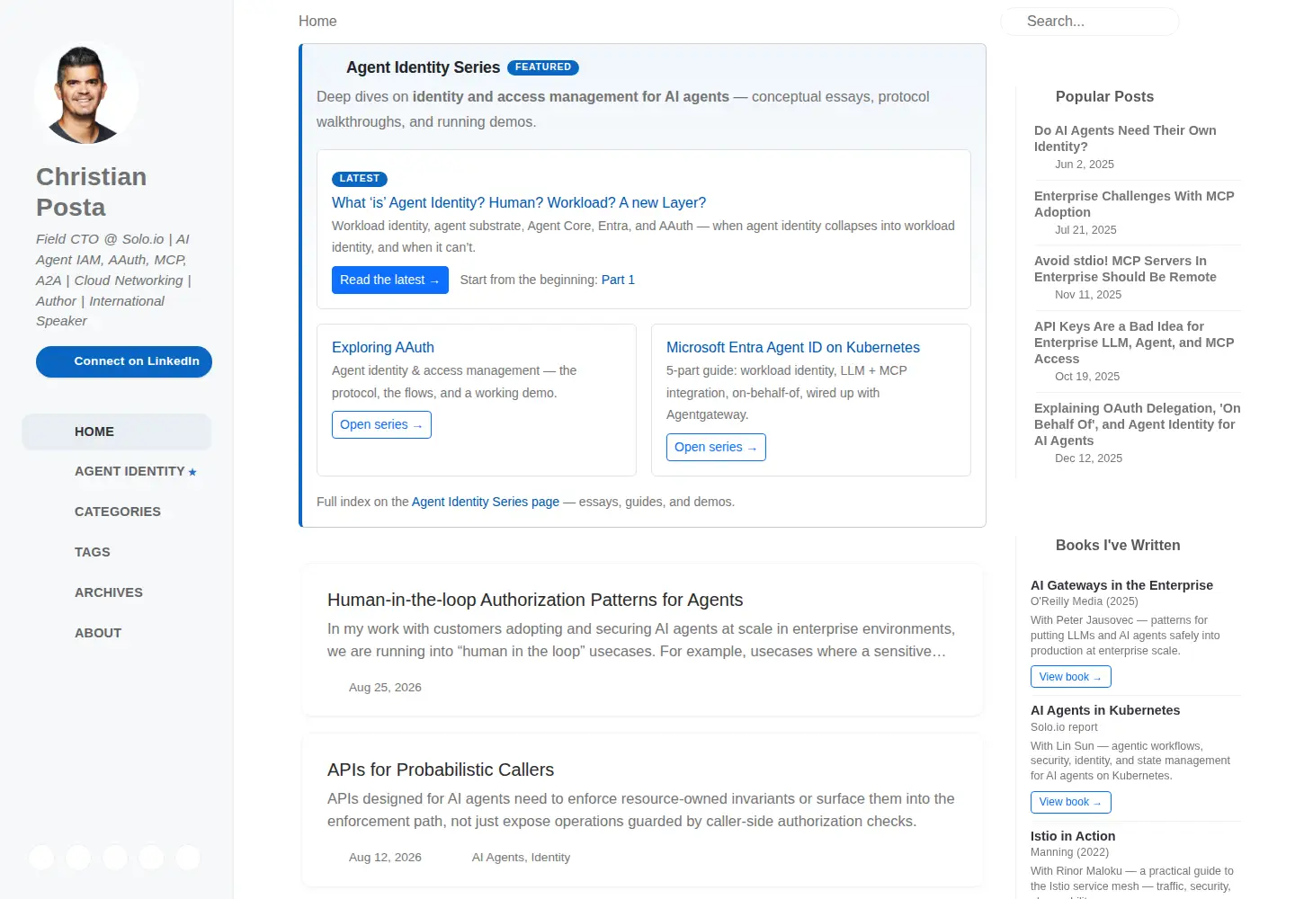Click the Connect on LinkedIn button
1295x899 pixels.
coord(124,361)
